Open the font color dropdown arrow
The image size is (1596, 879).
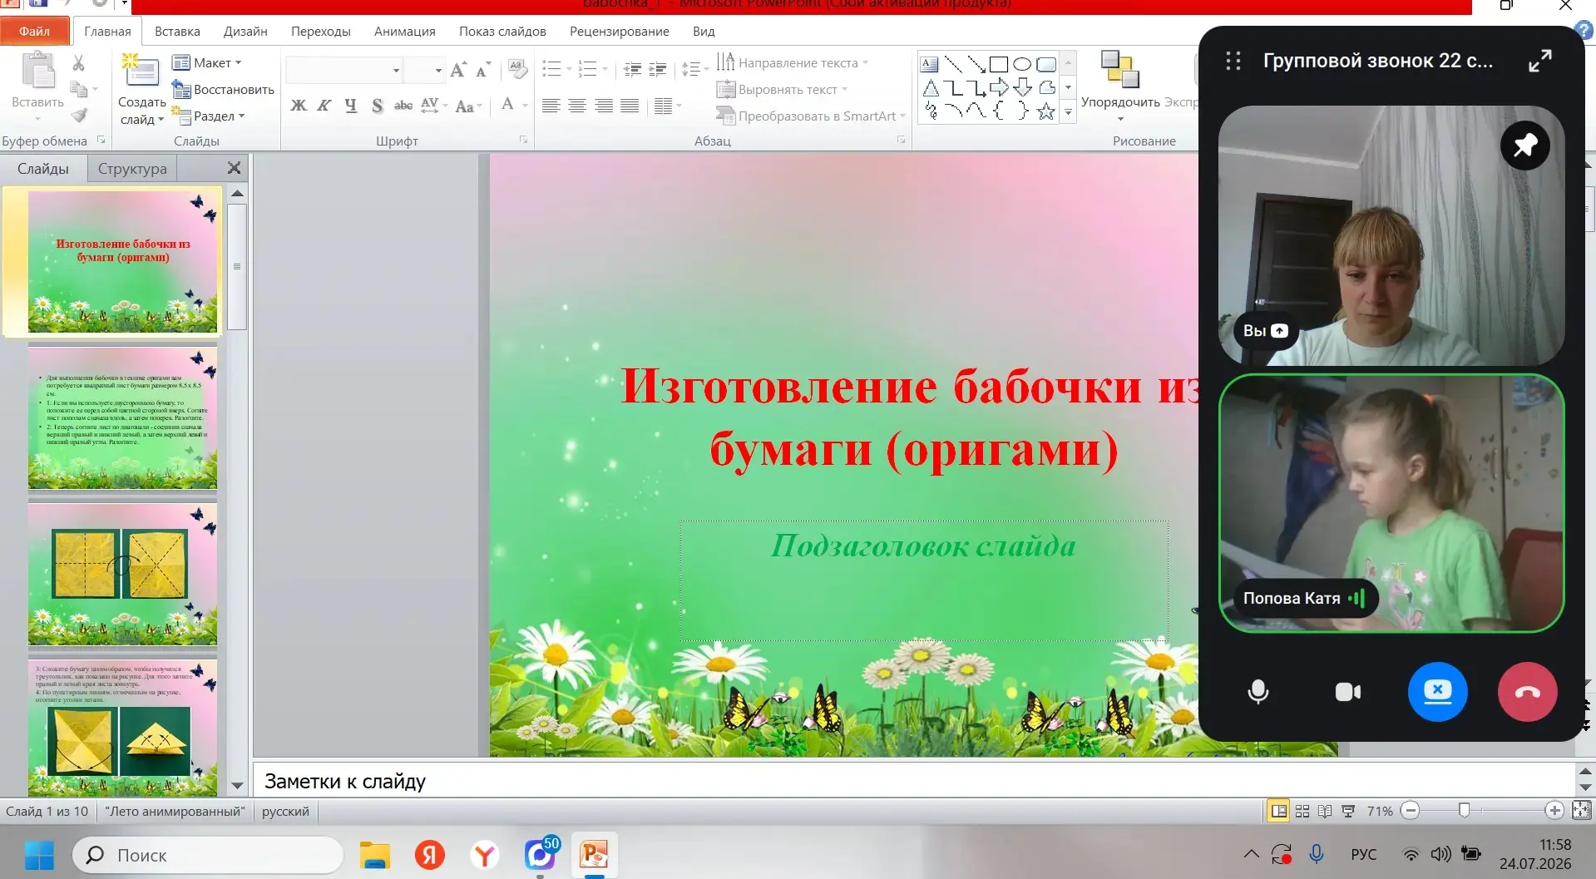[525, 106]
